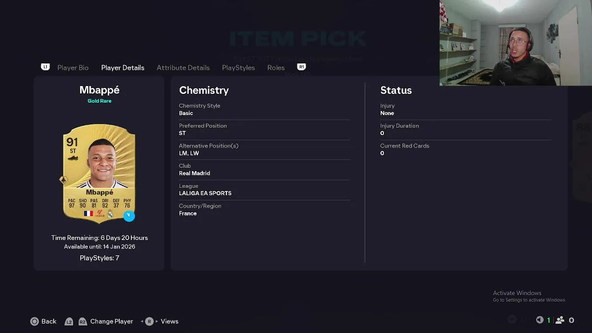Screen dimensions: 592x333
Task: Click the R1 shoulder button icon
Action: pyautogui.click(x=302, y=67)
